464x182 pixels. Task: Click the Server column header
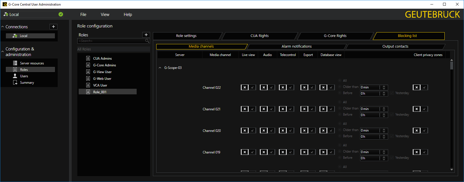click(180, 55)
